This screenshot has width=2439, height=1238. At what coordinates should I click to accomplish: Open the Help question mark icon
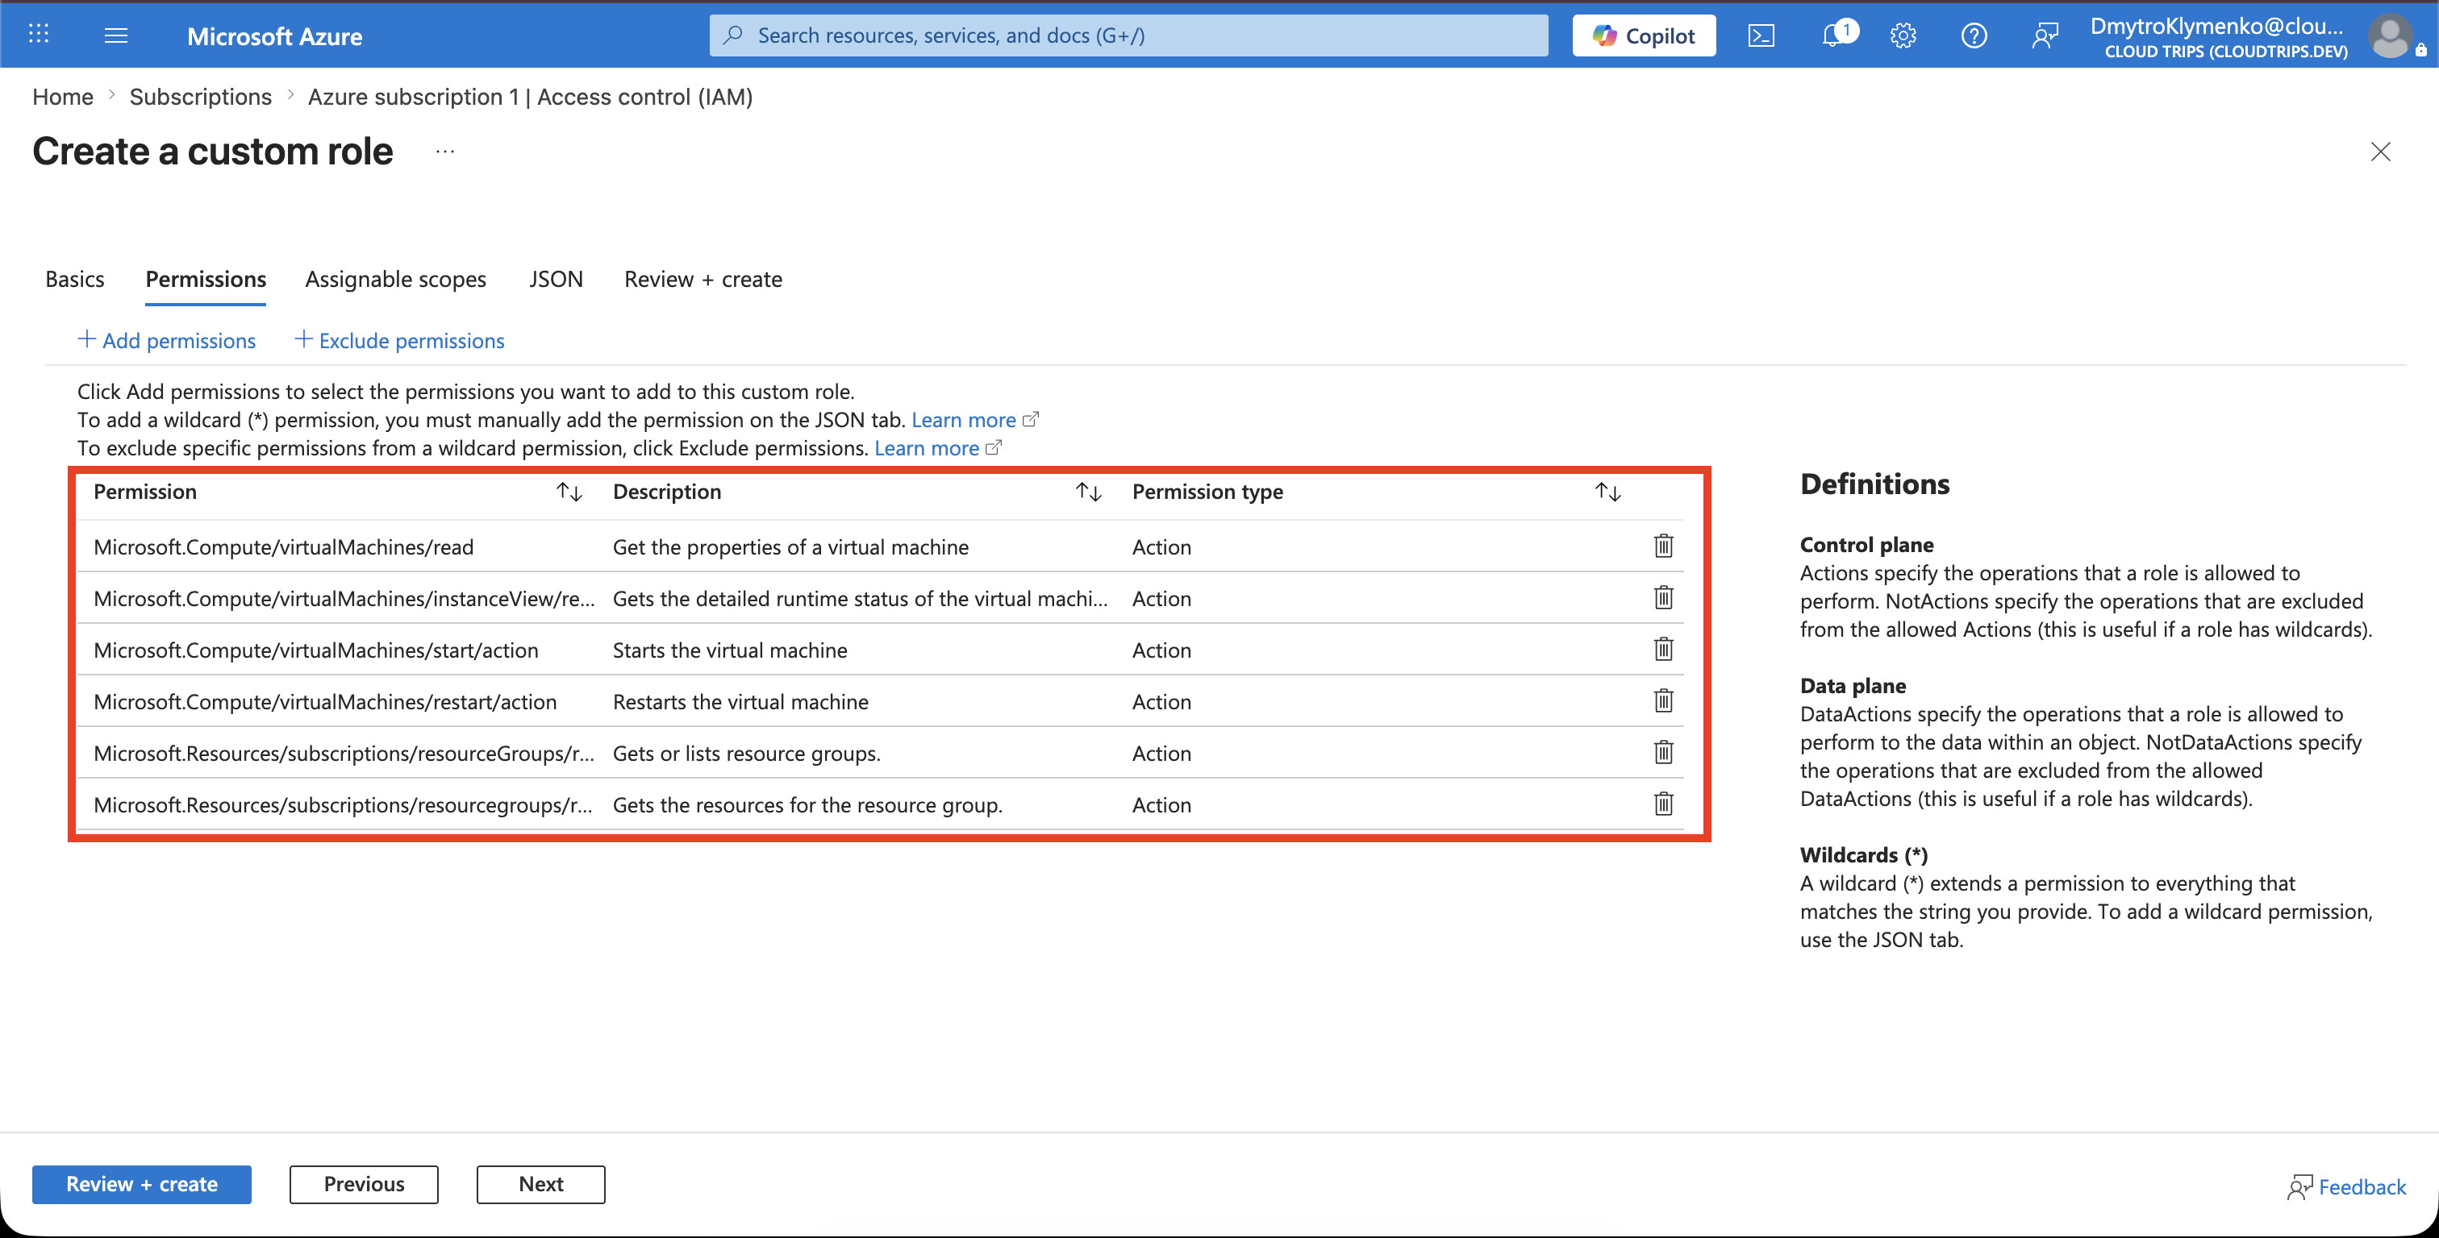tap(1974, 36)
